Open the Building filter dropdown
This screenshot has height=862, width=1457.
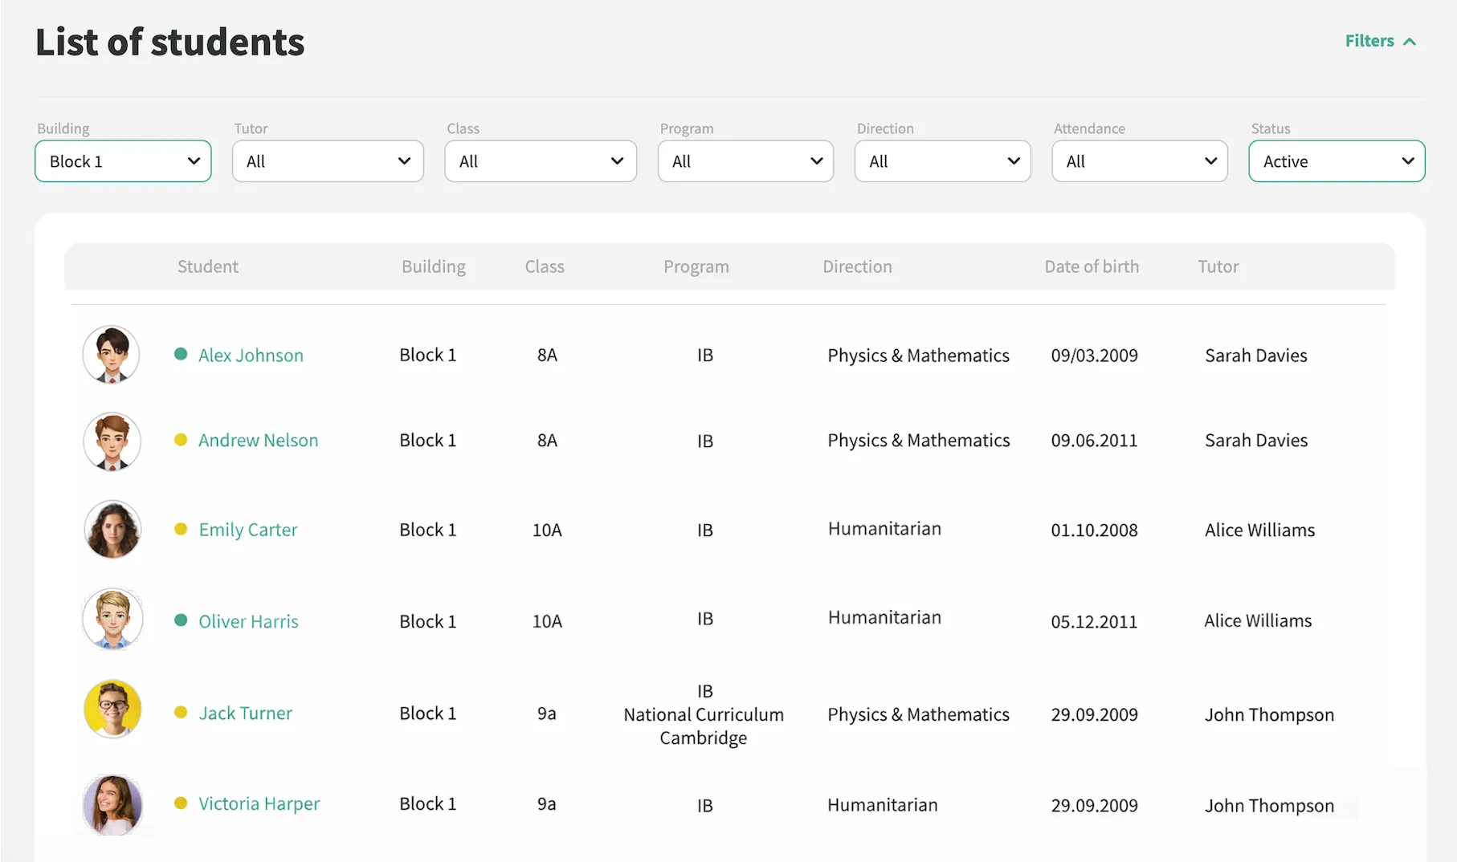(x=122, y=161)
